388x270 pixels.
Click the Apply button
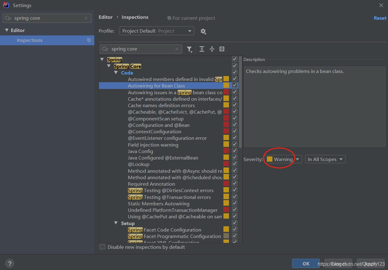point(370,264)
